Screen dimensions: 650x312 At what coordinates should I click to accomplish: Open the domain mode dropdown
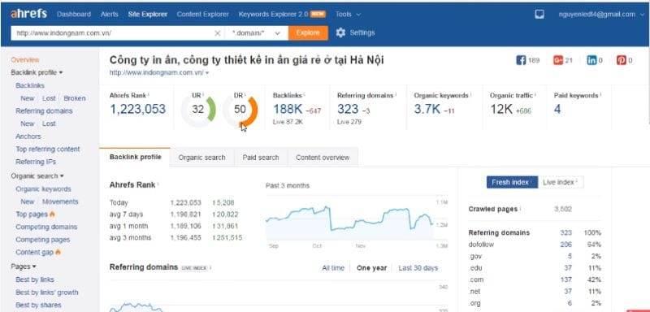coord(256,33)
